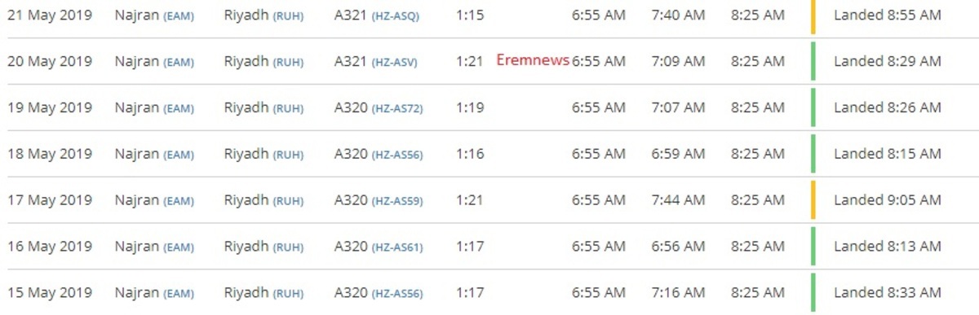Select Najran origin on 16 May row

pos(137,247)
